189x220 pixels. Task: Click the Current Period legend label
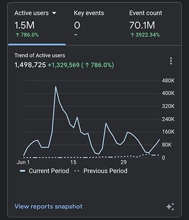pos(49,171)
